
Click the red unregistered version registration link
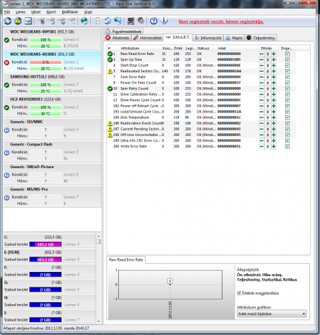click(221, 21)
